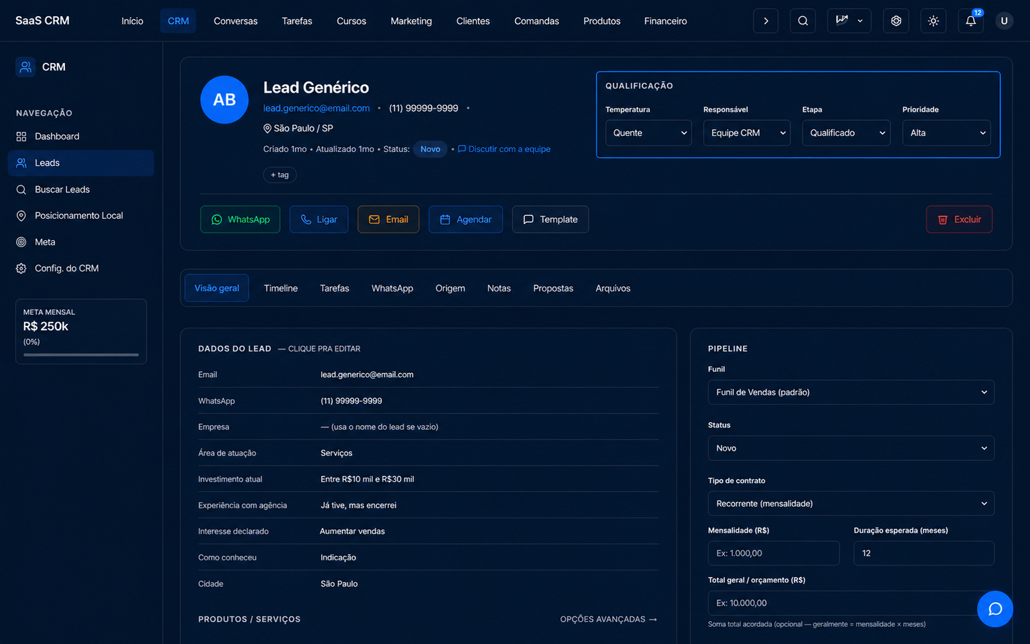Edit the Investimento atual value
This screenshot has height=644, width=1030.
368,479
